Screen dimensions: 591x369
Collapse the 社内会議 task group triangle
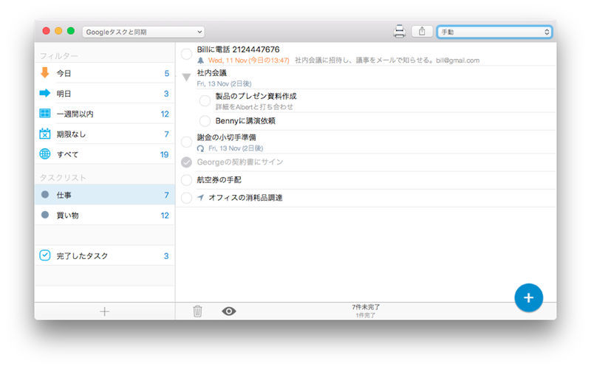click(x=186, y=77)
